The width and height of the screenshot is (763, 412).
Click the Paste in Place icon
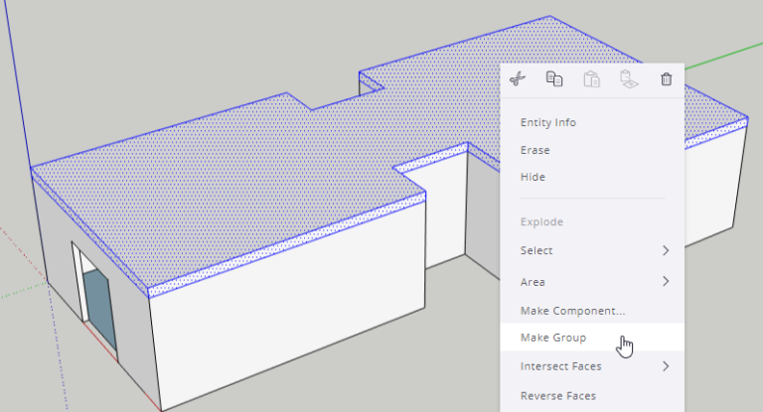tap(628, 79)
